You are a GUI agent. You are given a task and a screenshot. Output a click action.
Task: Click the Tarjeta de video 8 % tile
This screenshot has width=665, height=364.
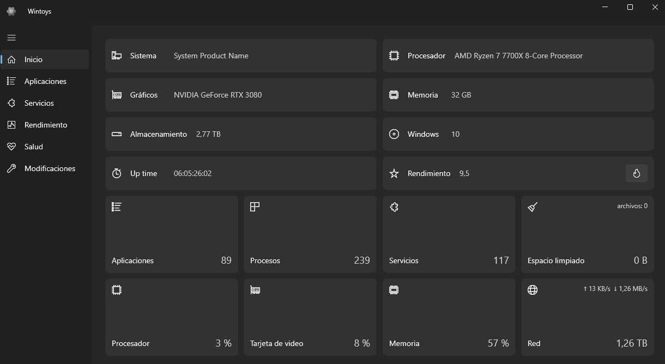pyautogui.click(x=310, y=317)
